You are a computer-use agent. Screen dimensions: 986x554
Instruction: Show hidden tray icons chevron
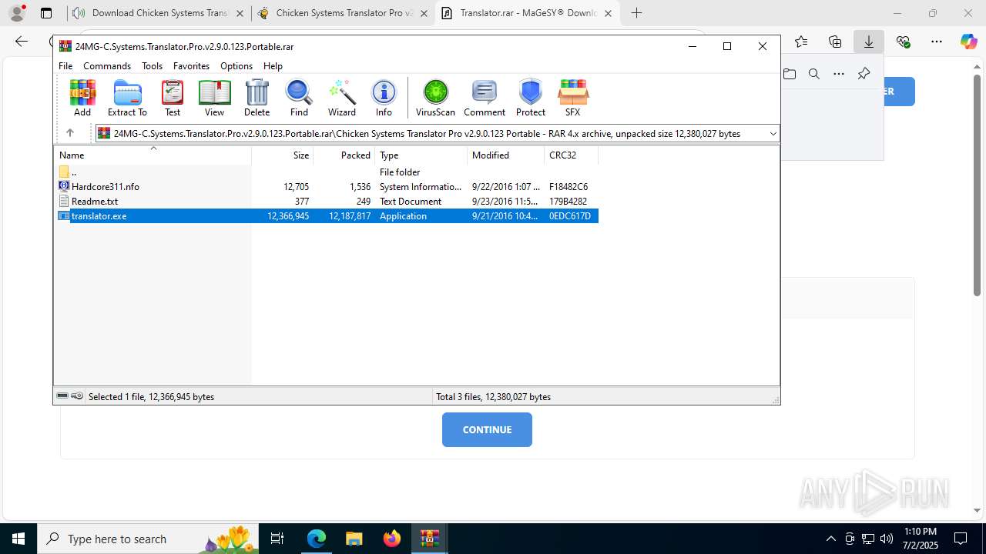[830, 539]
